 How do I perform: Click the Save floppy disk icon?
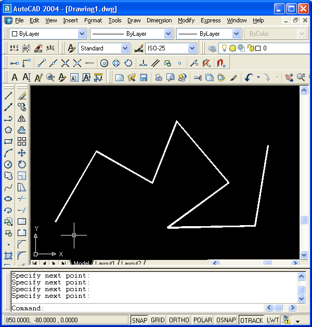pyautogui.click(x=144, y=77)
